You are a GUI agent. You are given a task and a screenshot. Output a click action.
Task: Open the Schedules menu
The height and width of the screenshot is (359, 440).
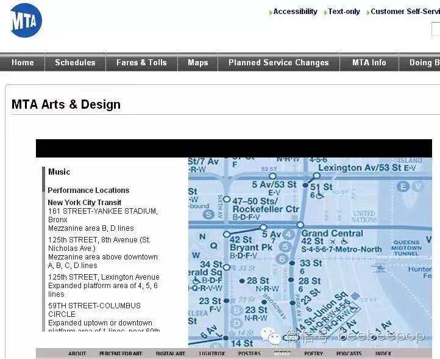coord(75,62)
